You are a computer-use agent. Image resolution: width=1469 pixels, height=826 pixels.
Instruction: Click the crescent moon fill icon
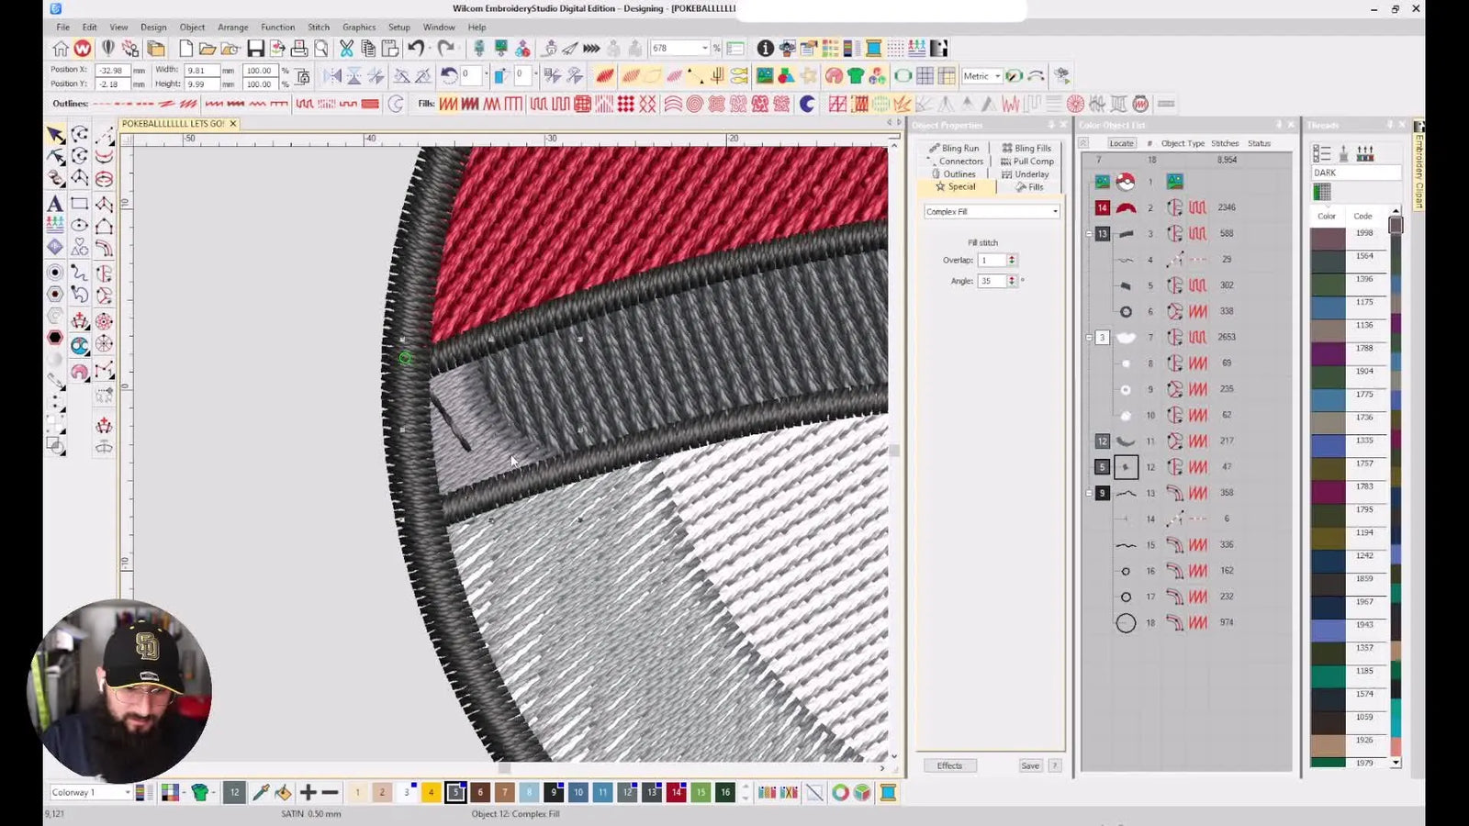click(x=807, y=104)
